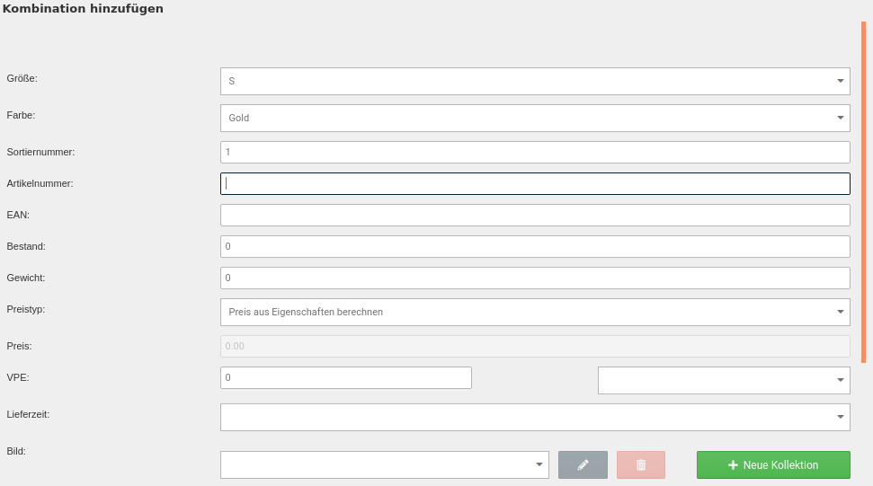This screenshot has height=486, width=873.
Task: Click the Preistyp label text
Action: pos(26,309)
